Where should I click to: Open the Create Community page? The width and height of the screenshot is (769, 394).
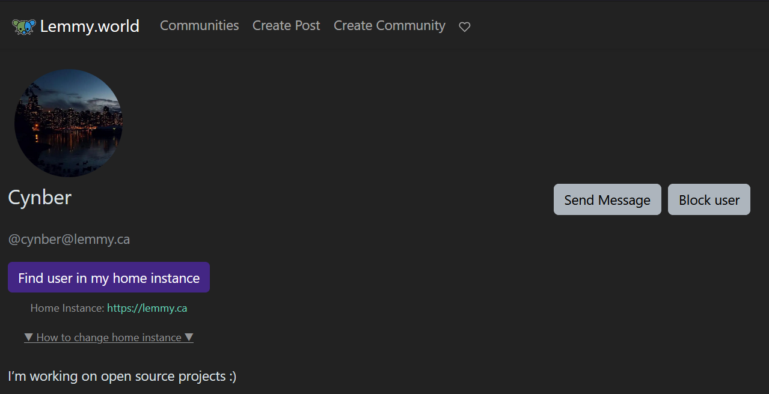390,26
